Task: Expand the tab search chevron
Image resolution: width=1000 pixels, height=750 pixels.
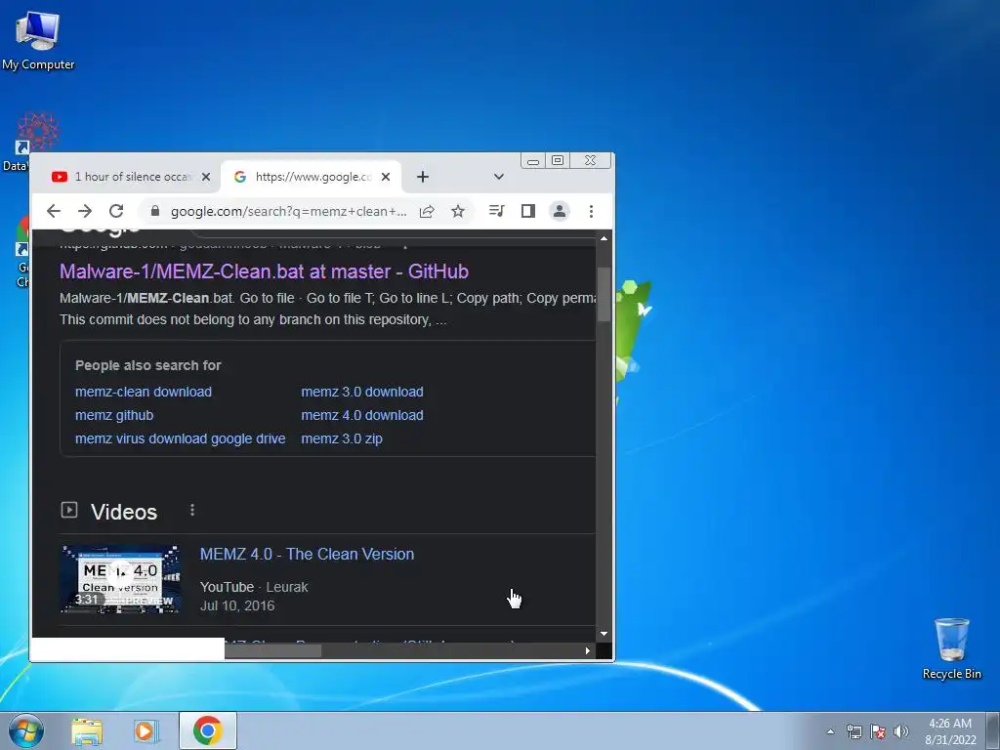Action: (499, 177)
